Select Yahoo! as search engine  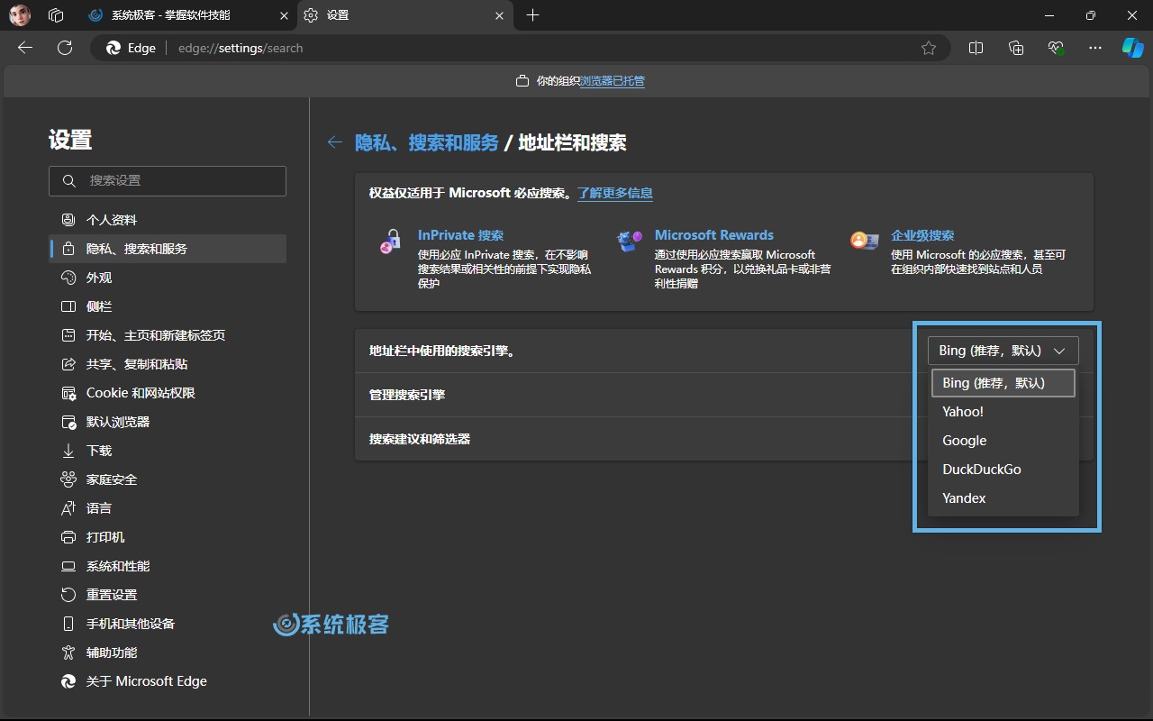1003,412
